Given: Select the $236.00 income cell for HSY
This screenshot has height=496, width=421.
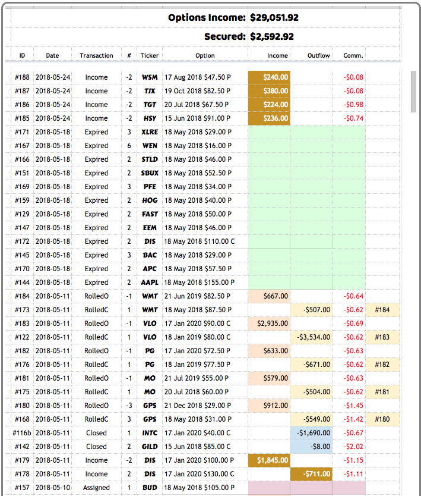Looking at the screenshot, I should [x=269, y=118].
